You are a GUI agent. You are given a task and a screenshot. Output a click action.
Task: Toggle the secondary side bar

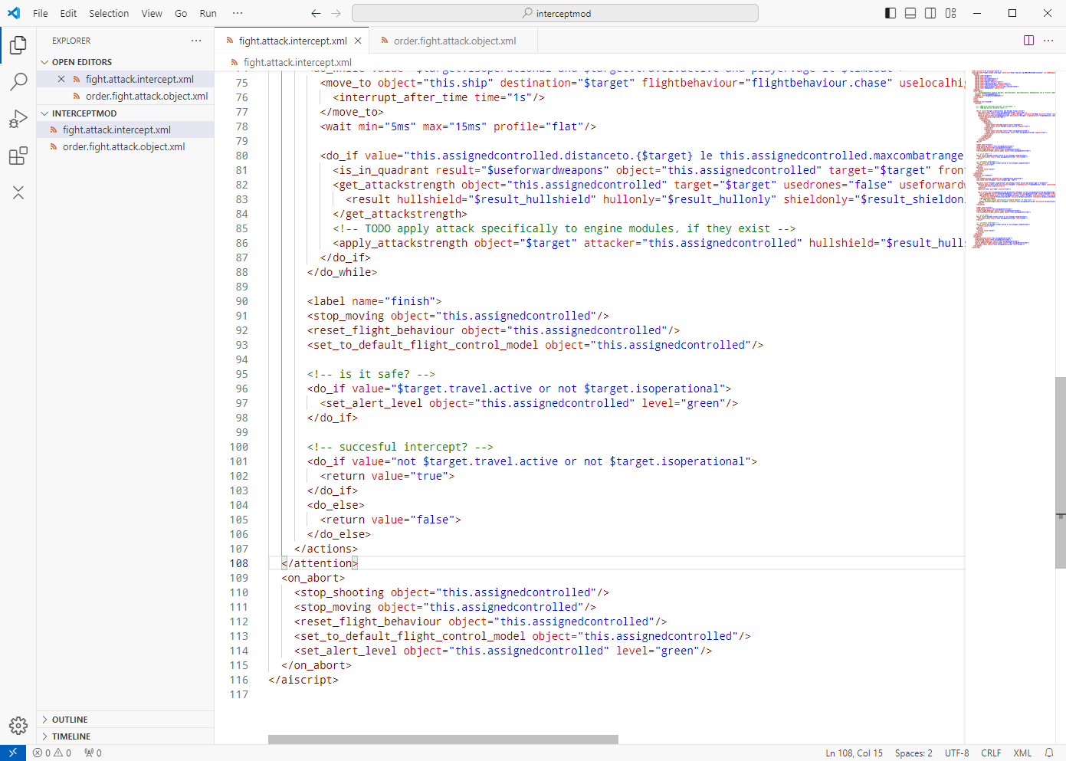click(930, 13)
